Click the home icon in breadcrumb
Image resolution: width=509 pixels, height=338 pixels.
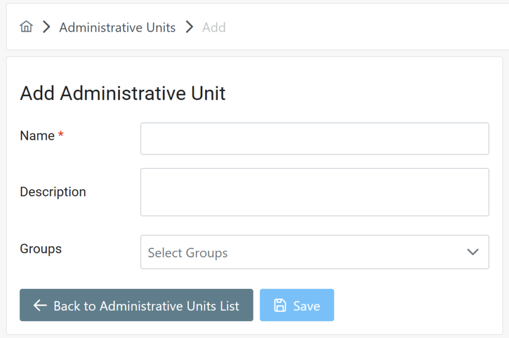(x=26, y=27)
